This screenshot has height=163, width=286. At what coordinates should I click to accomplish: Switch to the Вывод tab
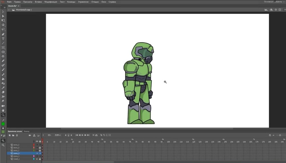(27, 131)
